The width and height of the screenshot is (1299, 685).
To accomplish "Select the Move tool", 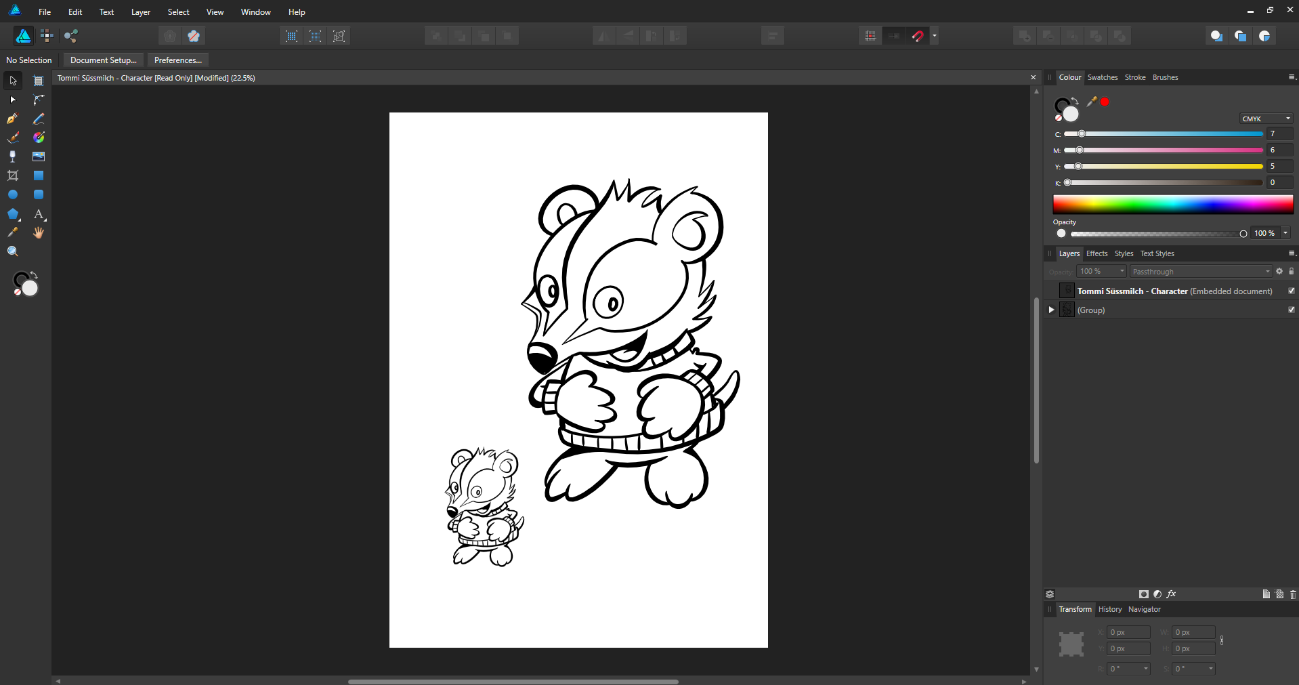I will coord(13,81).
